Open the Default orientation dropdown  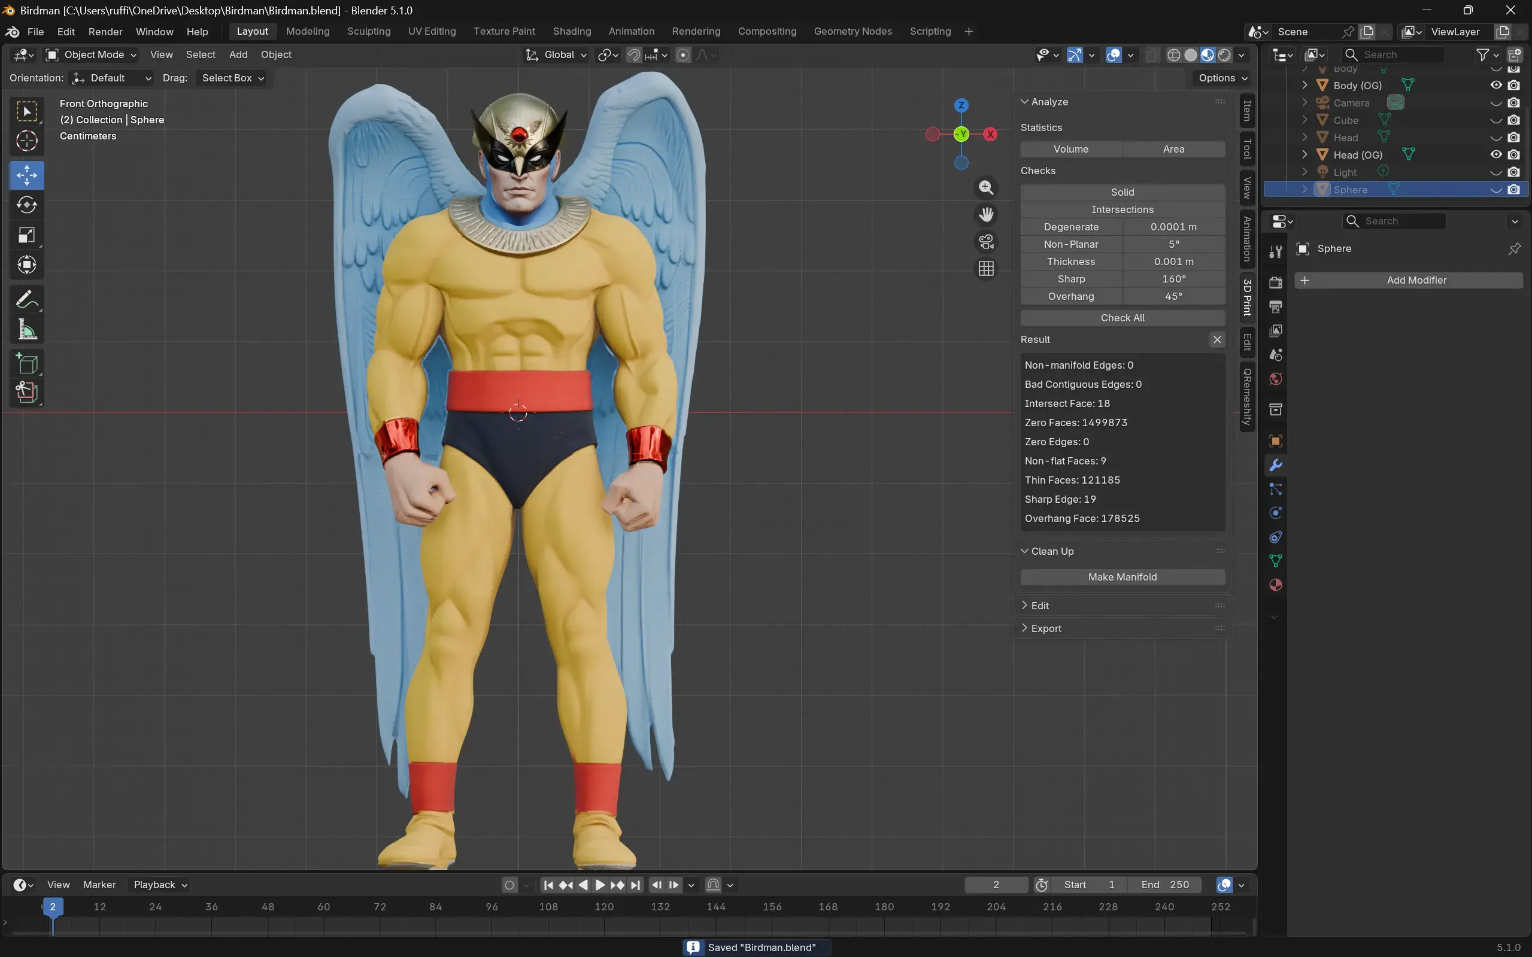coord(111,78)
